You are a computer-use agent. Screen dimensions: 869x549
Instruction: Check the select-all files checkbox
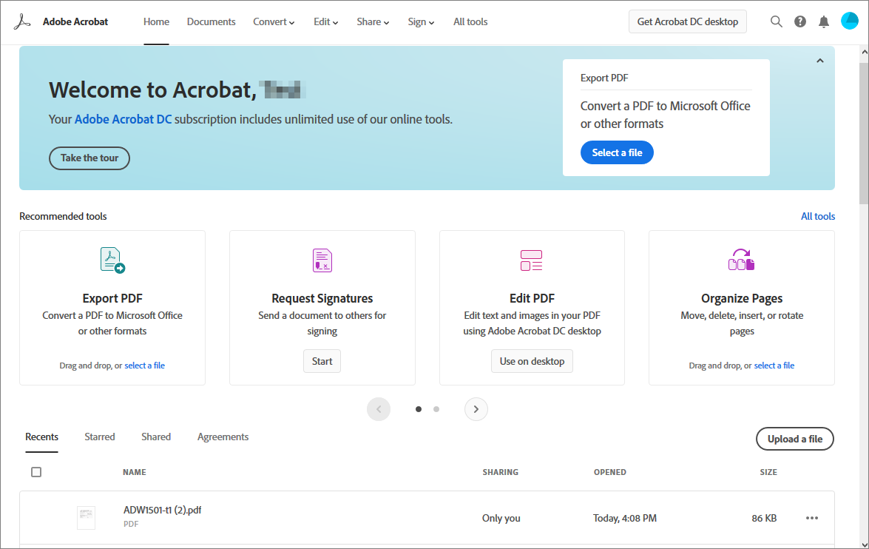click(36, 471)
